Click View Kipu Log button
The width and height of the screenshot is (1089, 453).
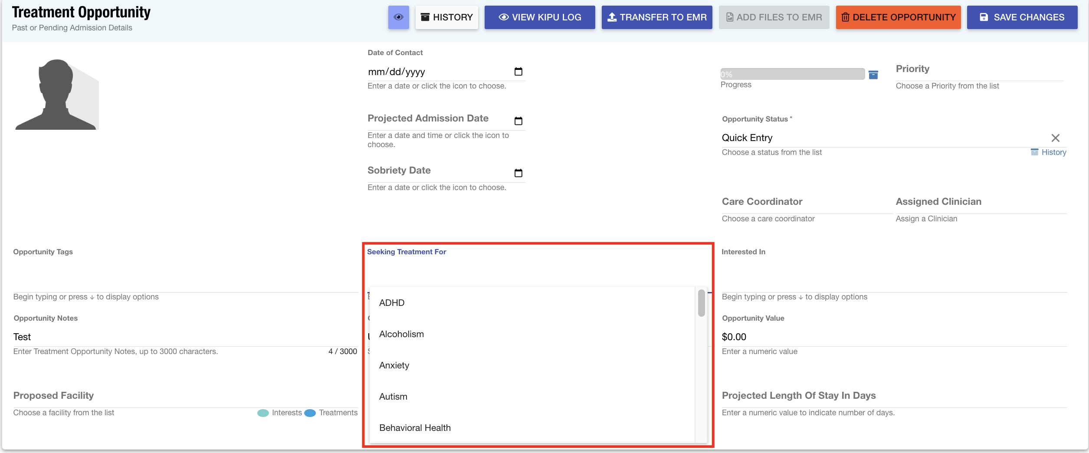point(539,17)
